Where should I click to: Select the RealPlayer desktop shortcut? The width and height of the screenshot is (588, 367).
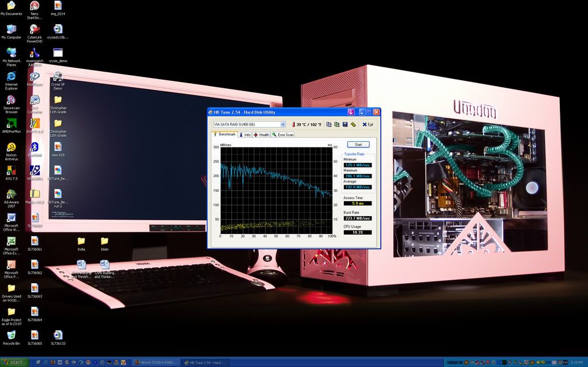point(34,79)
